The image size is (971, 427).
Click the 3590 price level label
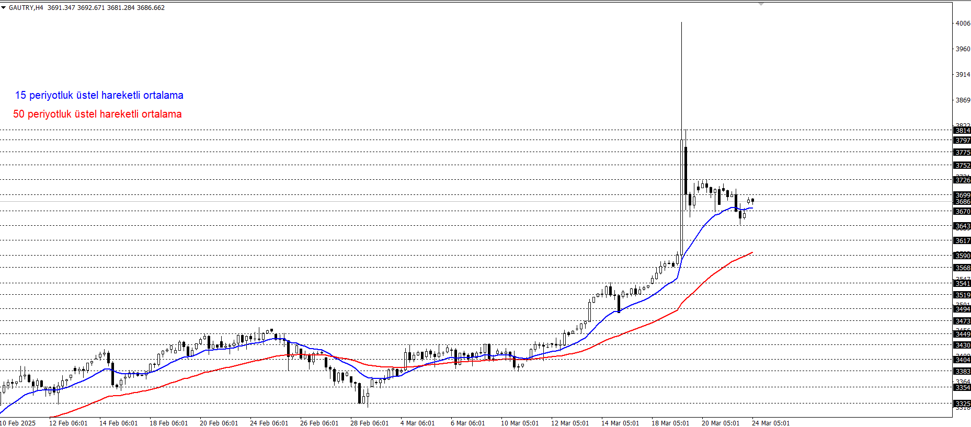[963, 256]
